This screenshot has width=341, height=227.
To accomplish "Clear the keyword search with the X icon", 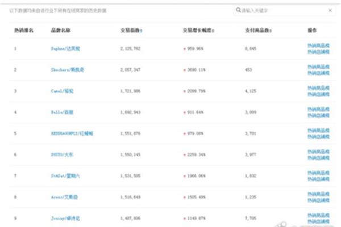I will 330,10.
